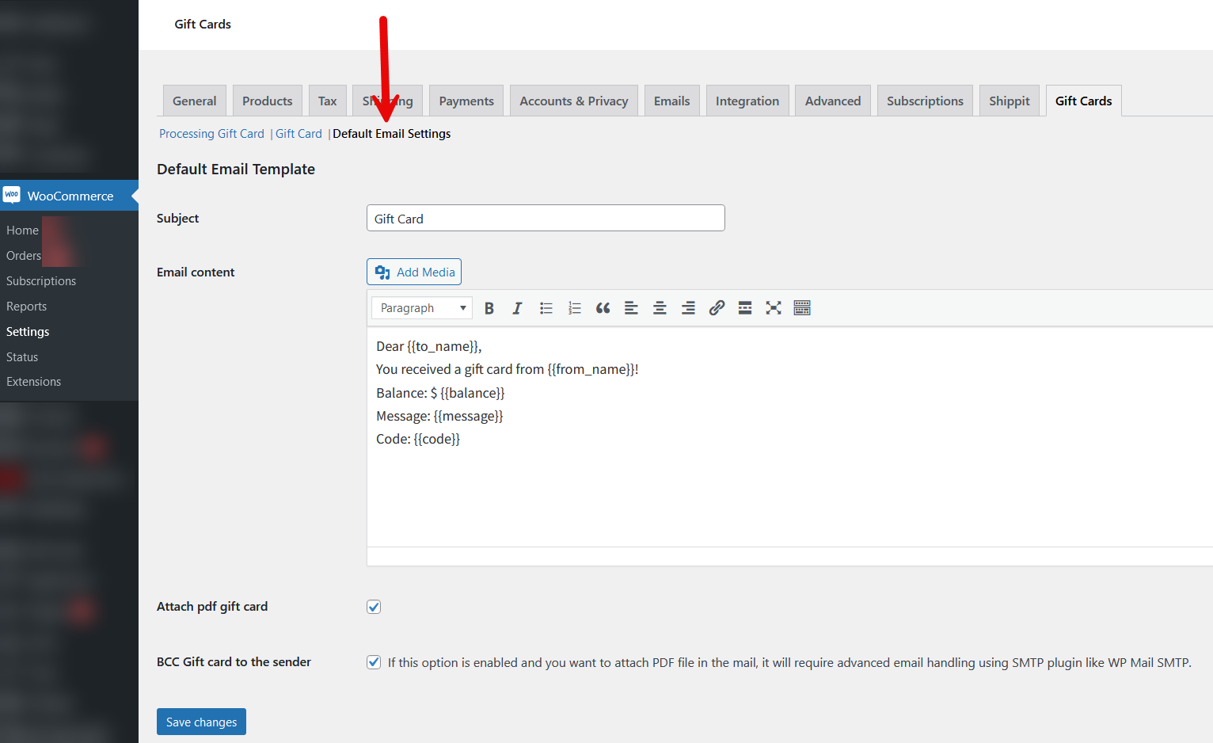Insert a blockquote
The height and width of the screenshot is (743, 1213).
603,308
